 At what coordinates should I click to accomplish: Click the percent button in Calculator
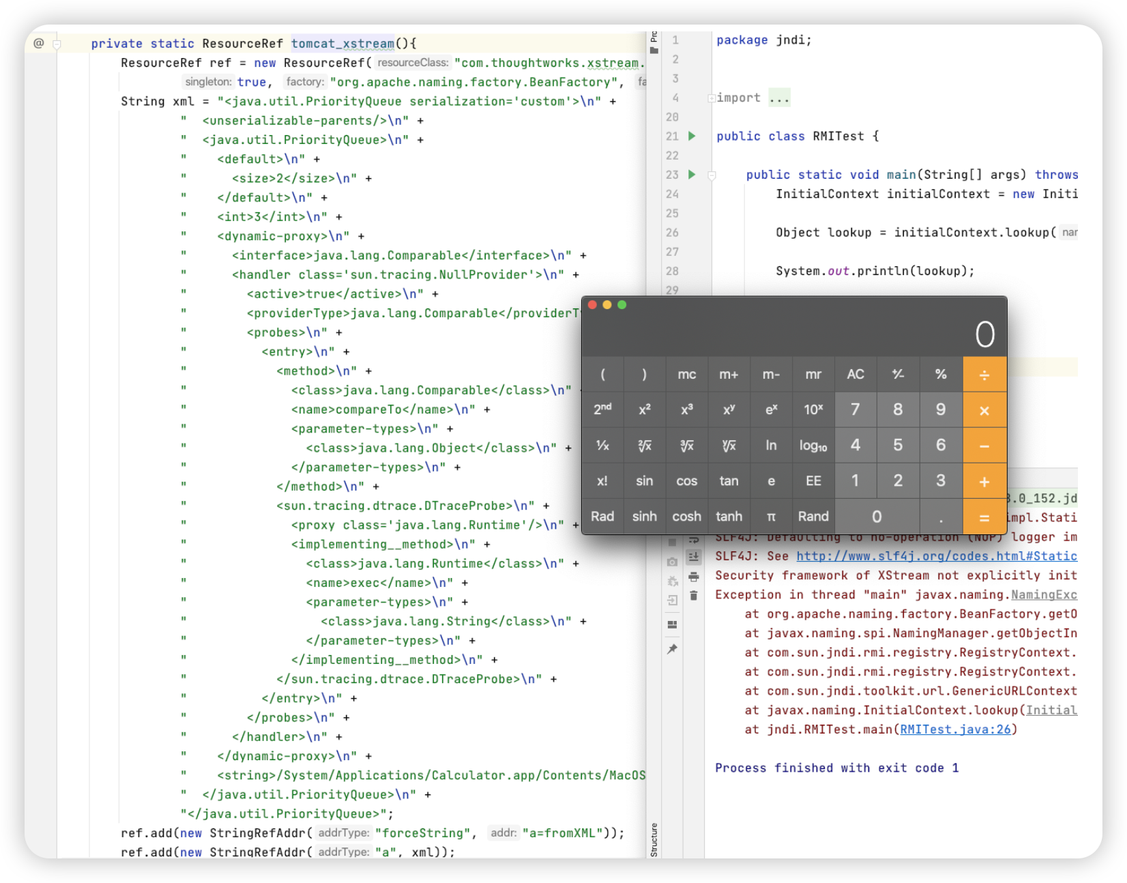click(x=941, y=374)
